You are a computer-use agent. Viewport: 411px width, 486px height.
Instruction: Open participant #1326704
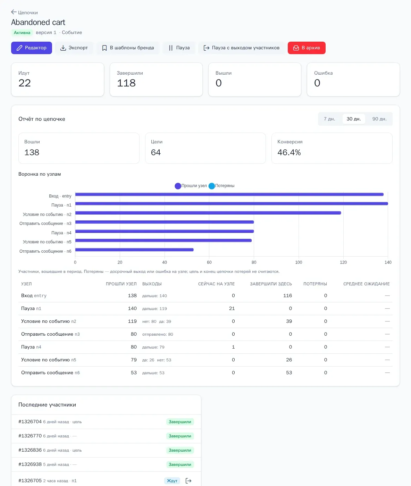[x=30, y=422]
